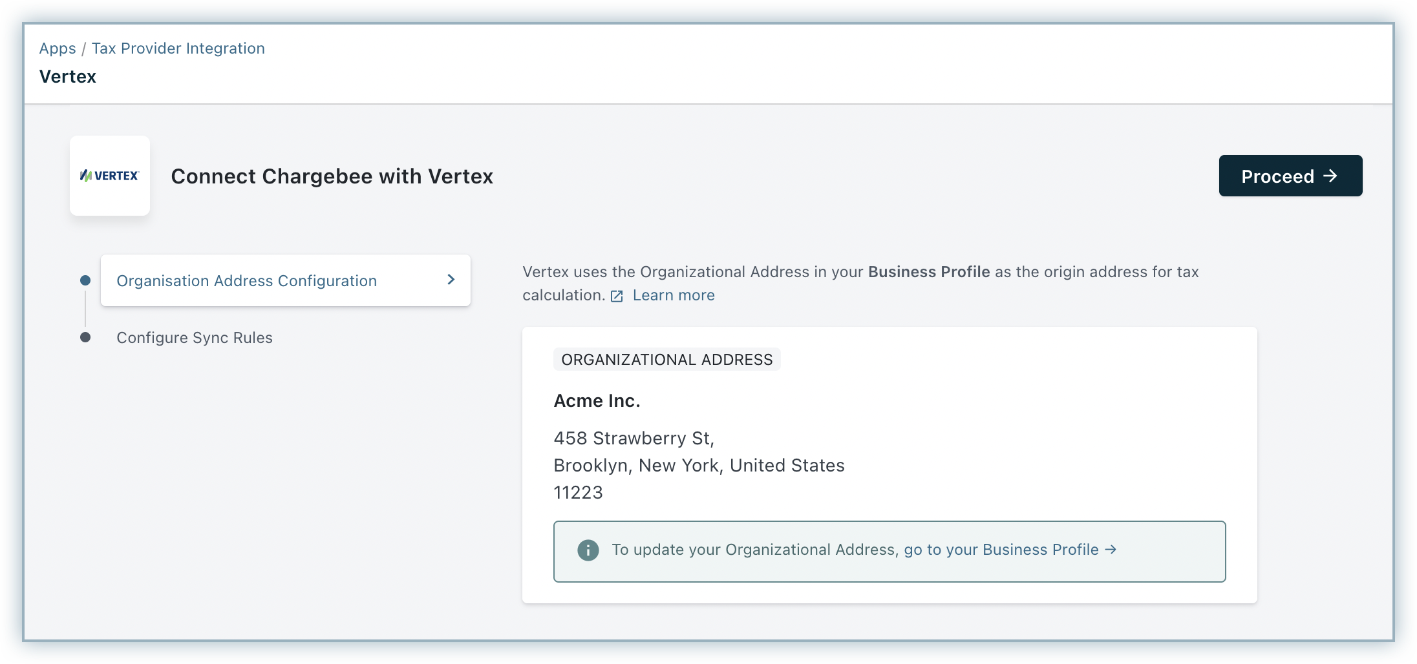Navigate to the Apps breadcrumb
Viewport: 1417px width, 664px height.
pos(58,48)
